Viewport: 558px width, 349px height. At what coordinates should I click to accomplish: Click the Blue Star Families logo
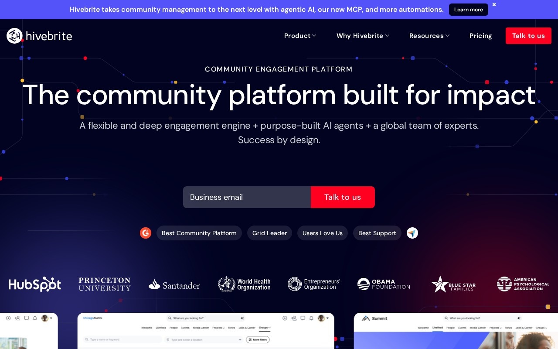453,284
